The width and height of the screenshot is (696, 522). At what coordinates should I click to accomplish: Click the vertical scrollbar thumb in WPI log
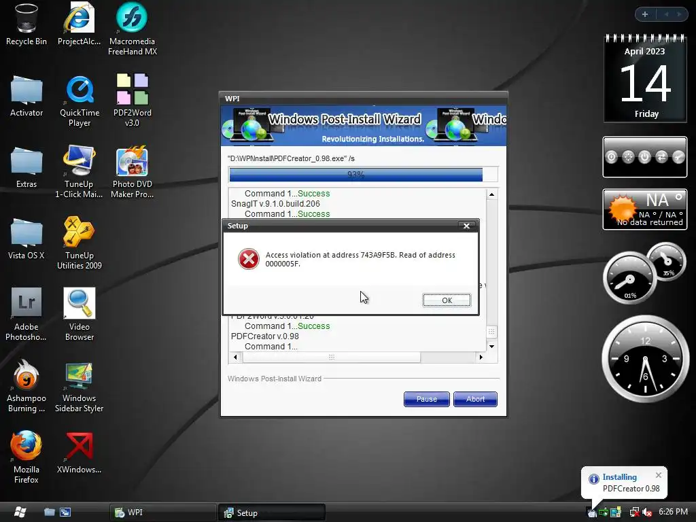(492, 332)
